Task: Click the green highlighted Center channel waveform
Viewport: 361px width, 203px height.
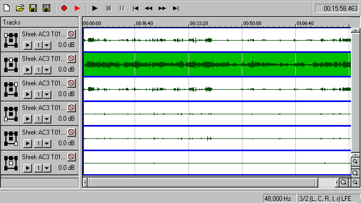Action: pos(217,64)
